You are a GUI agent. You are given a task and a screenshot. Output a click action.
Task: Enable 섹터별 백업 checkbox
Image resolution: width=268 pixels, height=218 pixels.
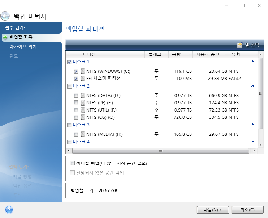click(72, 163)
